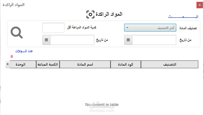Open calendar picker under the classification dropdown
Image resolution: width=204 pixels, height=115 pixels.
pos(128,40)
